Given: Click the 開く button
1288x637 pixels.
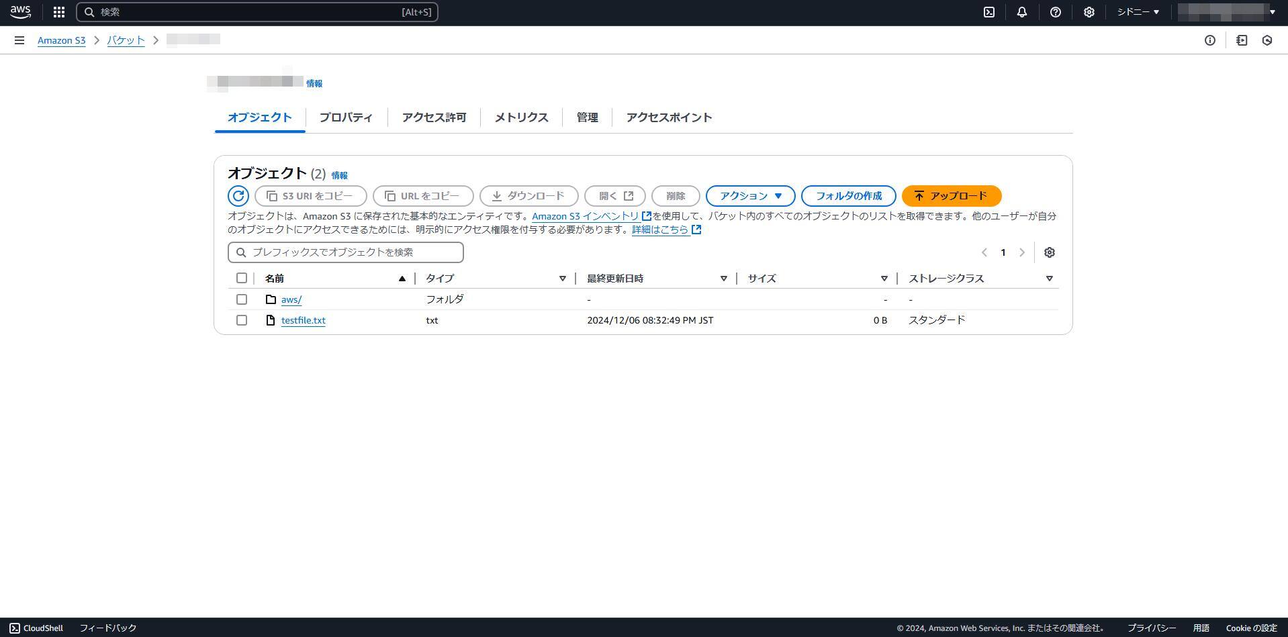Looking at the screenshot, I should pos(615,196).
